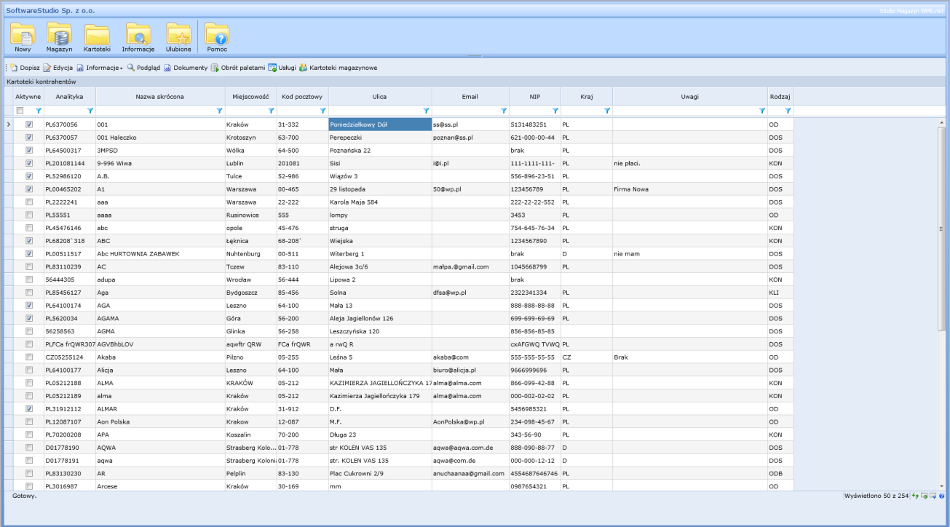Click the blue help icon in status bar
Image resolution: width=950 pixels, height=527 pixels.
pos(942,496)
